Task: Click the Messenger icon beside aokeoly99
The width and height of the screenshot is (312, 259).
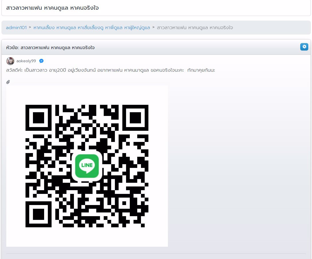Action: coord(41,61)
